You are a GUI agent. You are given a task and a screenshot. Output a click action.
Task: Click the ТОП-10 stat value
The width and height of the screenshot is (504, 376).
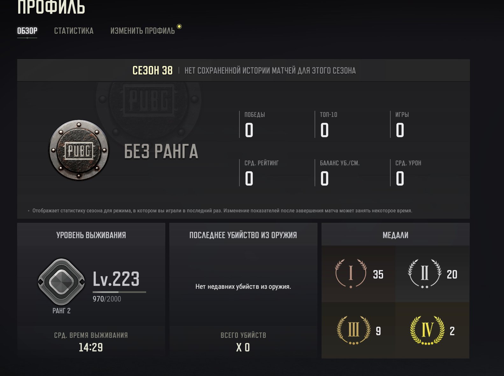click(324, 130)
